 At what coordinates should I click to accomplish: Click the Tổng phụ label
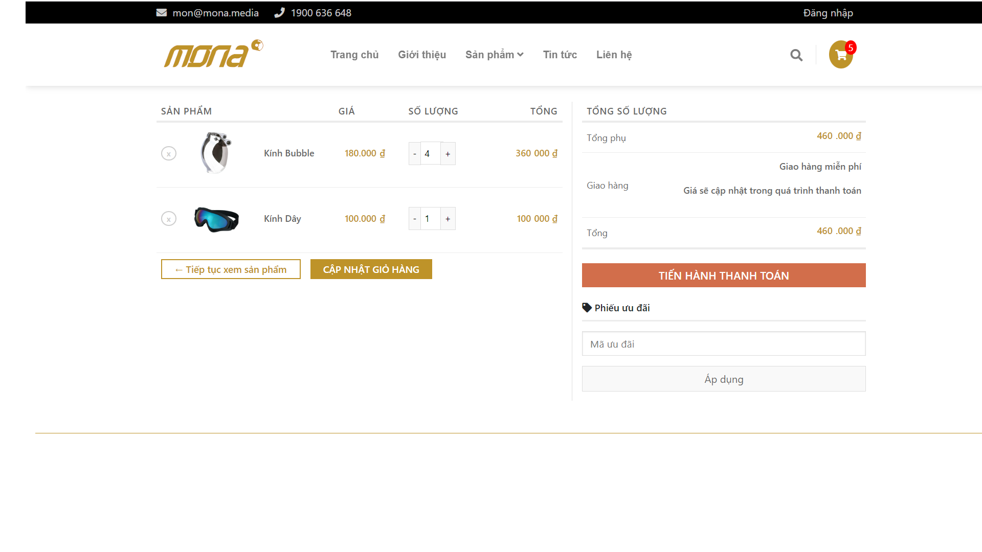(606, 138)
